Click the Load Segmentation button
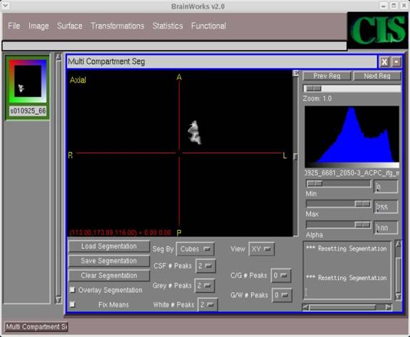Screen dimensions: 410x337 [x=109, y=247]
